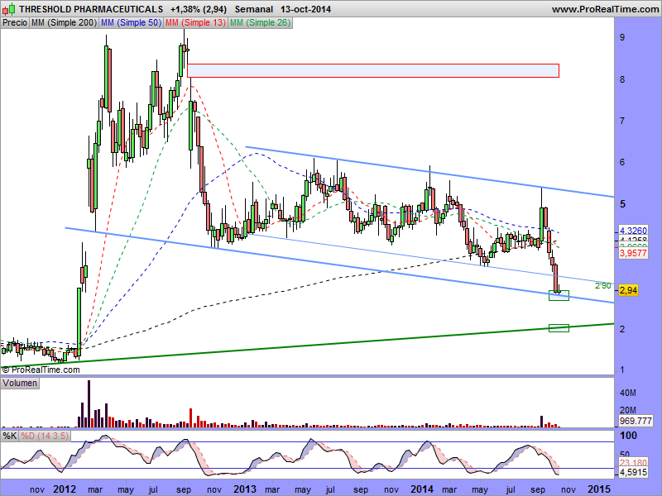Click the Precio indicator label

tap(15, 23)
